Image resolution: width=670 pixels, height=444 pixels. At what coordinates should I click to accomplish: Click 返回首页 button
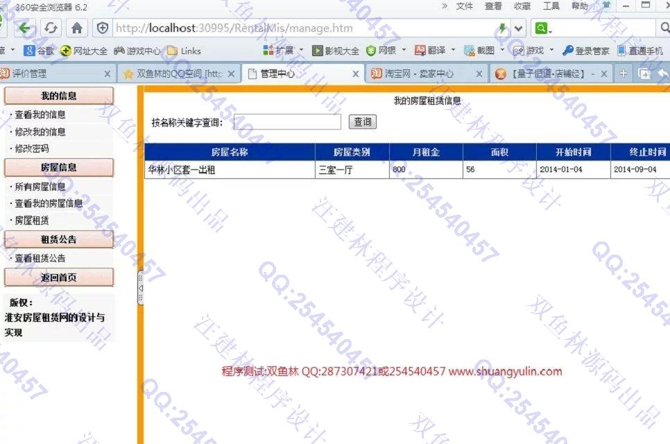pos(59,277)
